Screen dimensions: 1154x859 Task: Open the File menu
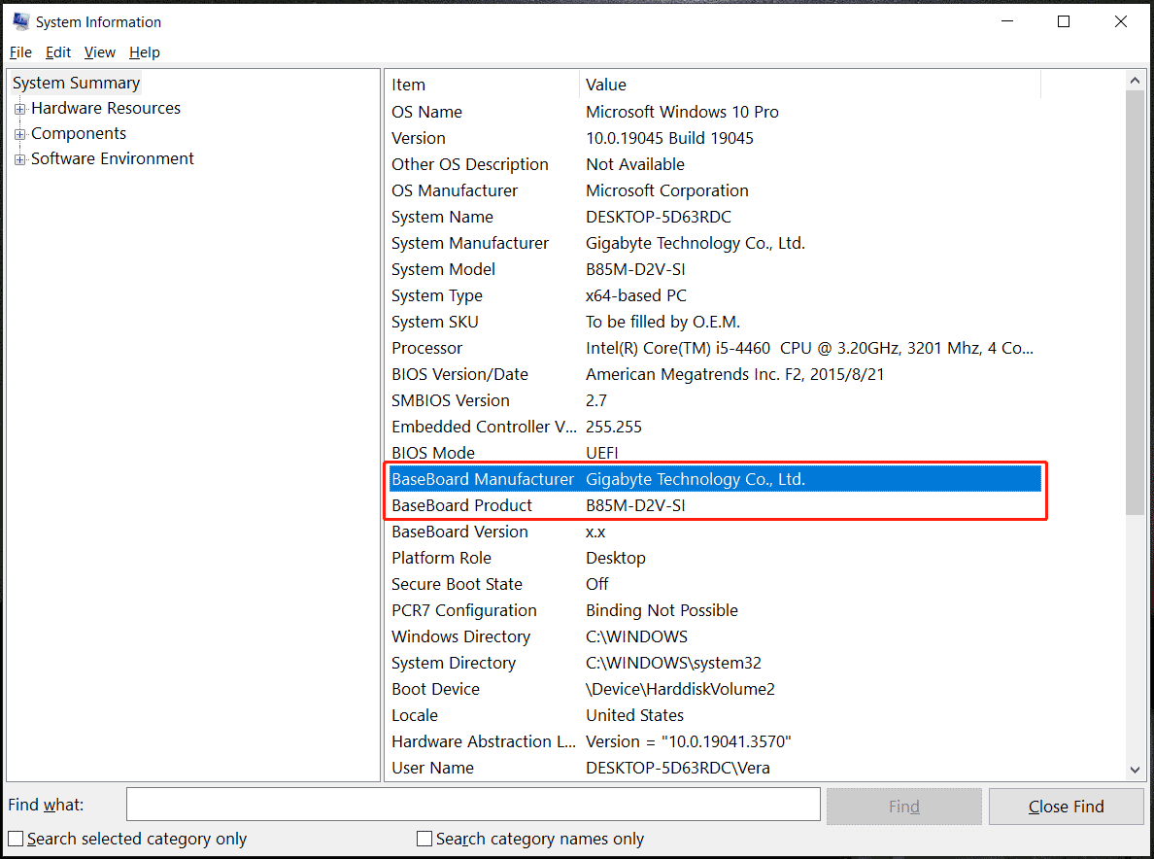point(20,52)
